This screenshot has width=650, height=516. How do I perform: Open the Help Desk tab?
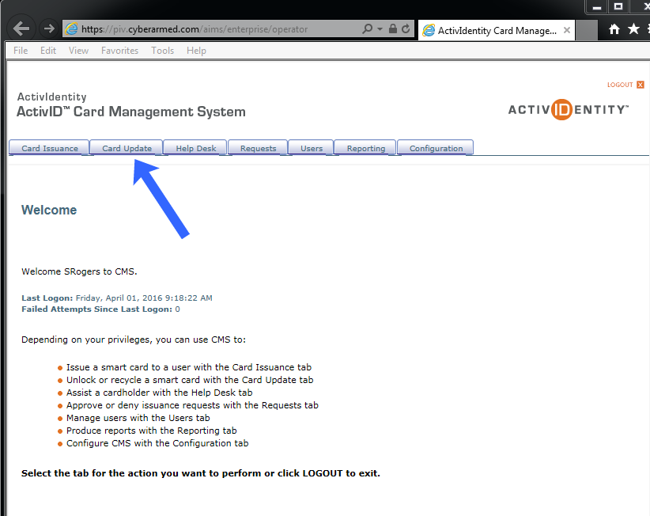click(x=195, y=148)
